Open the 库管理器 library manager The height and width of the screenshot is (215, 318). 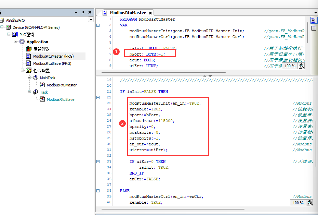pyautogui.click(x=41, y=49)
